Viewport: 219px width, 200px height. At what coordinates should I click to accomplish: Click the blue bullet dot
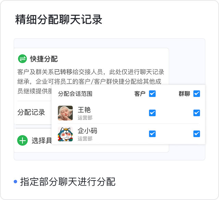tap(15, 182)
